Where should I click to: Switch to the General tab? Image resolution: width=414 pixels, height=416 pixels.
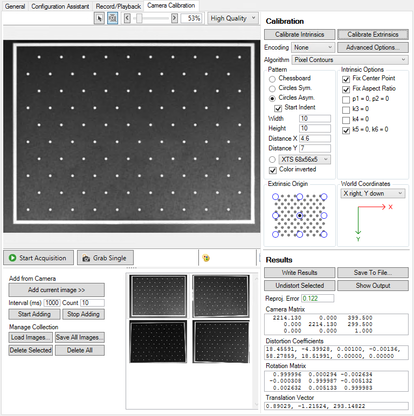pos(15,6)
